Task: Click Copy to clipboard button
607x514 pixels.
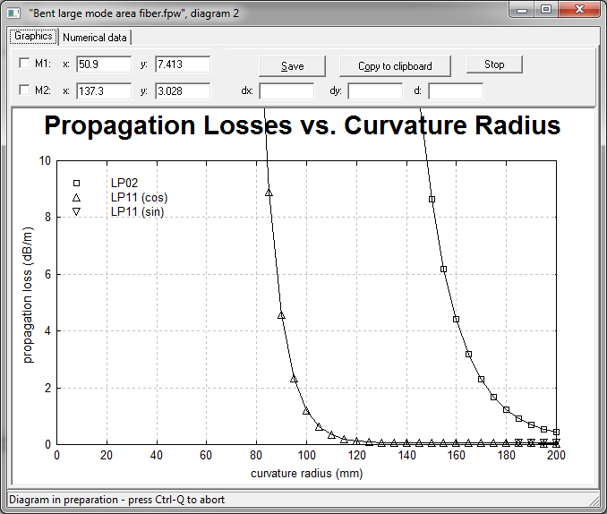Action: tap(395, 66)
